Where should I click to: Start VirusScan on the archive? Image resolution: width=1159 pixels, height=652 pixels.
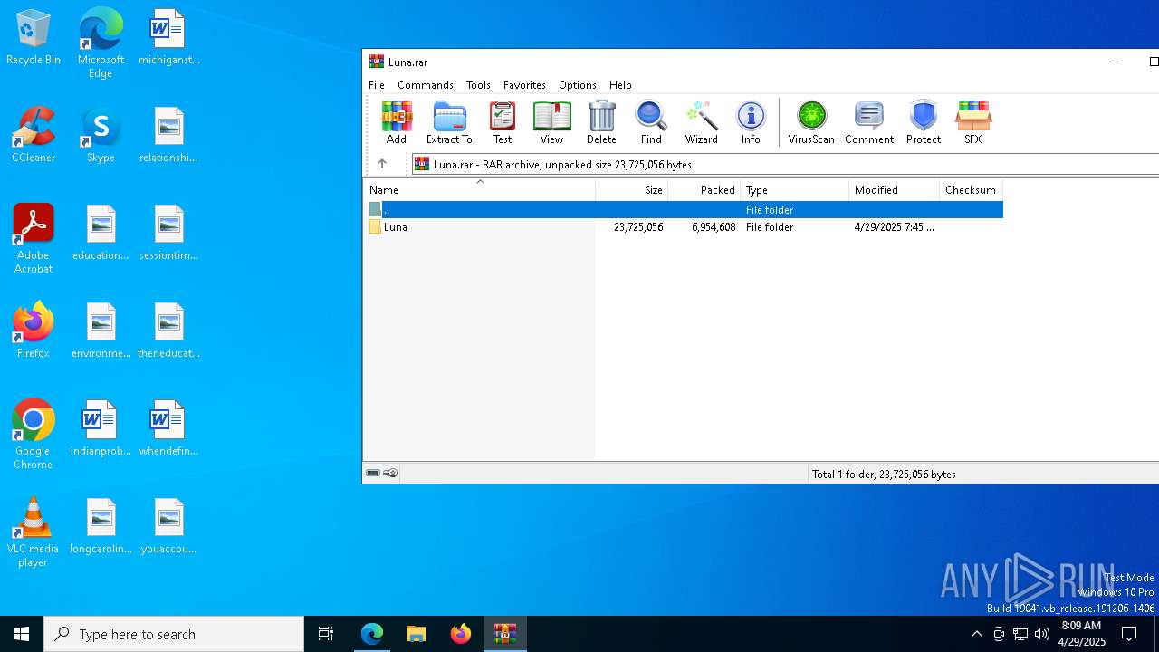click(811, 122)
